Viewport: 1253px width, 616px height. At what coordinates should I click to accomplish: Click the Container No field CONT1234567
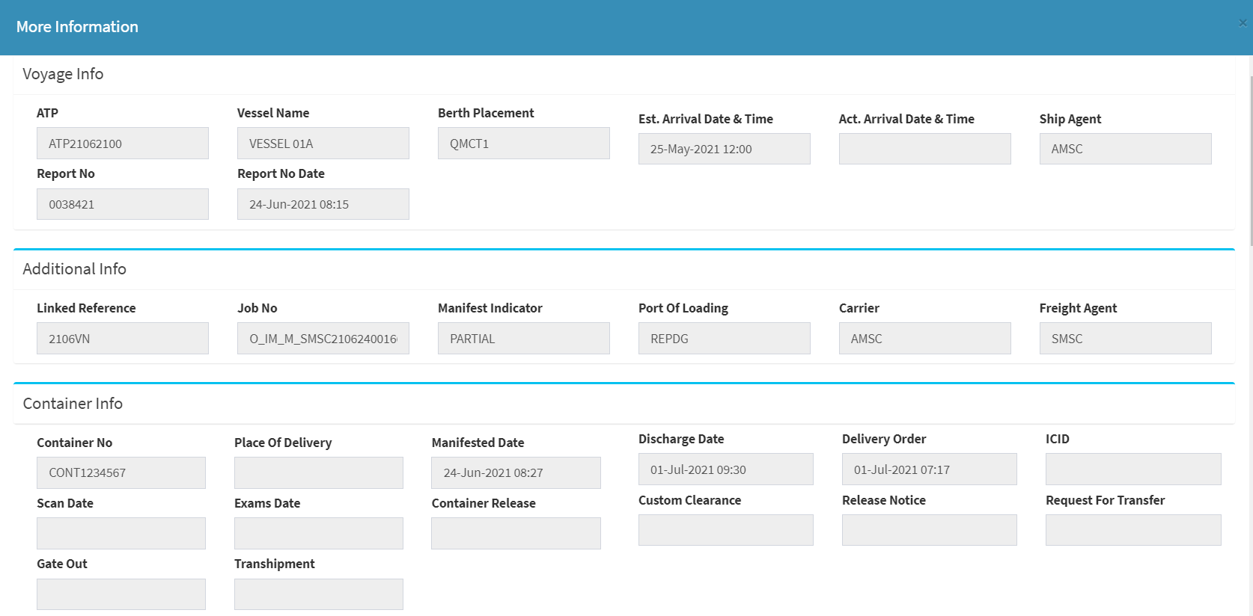[x=121, y=472]
